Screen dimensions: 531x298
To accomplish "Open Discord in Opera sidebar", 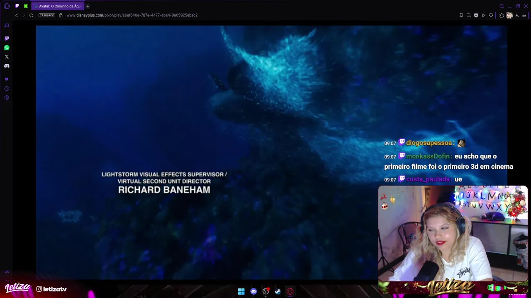I will coord(7,66).
